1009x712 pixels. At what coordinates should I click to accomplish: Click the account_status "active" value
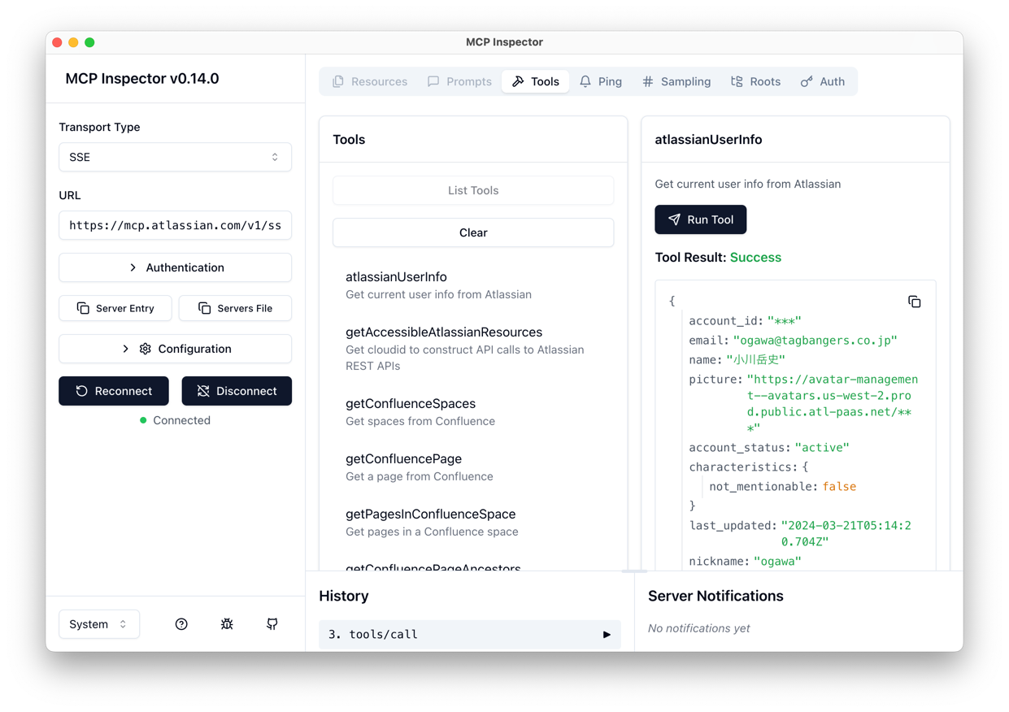pyautogui.click(x=822, y=448)
